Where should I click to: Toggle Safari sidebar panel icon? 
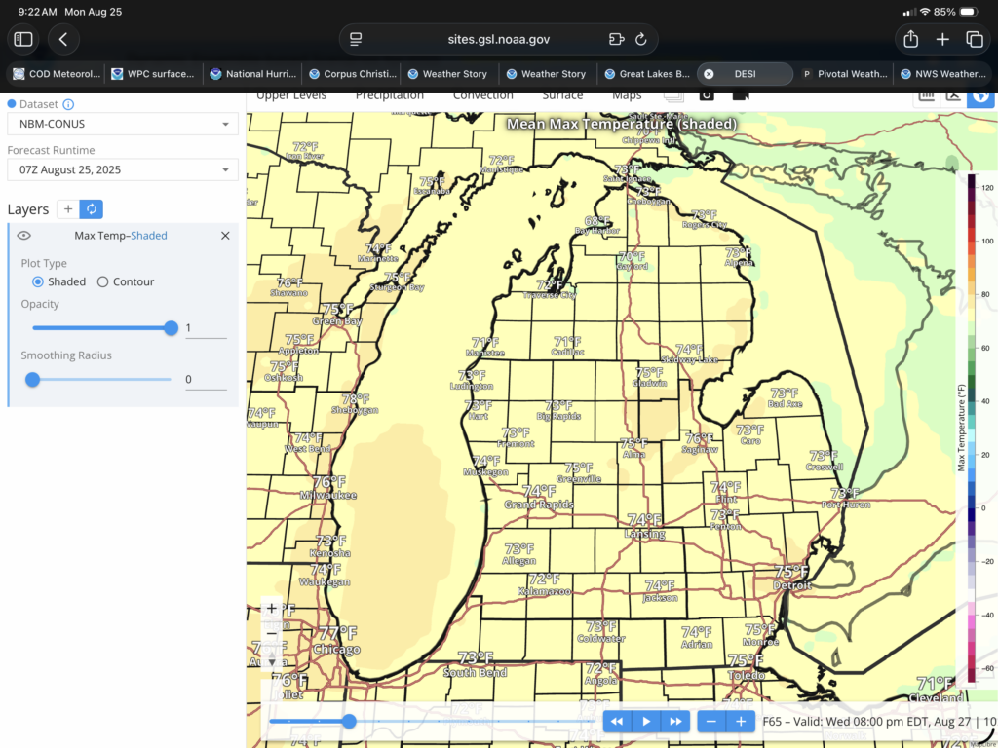pos(23,39)
